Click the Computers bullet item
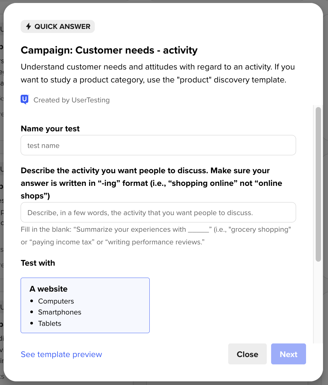This screenshot has width=328, height=385. coord(56,301)
